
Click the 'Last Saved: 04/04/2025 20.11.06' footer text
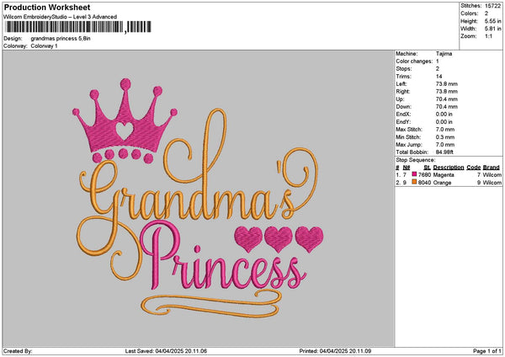click(x=166, y=351)
